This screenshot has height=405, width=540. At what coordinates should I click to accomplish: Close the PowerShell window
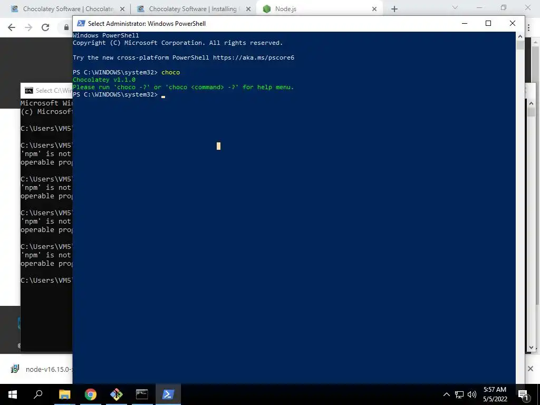pyautogui.click(x=513, y=23)
